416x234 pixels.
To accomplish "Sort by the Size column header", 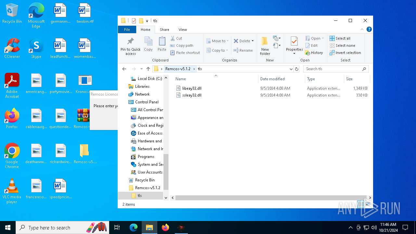I will pyautogui.click(x=349, y=79).
